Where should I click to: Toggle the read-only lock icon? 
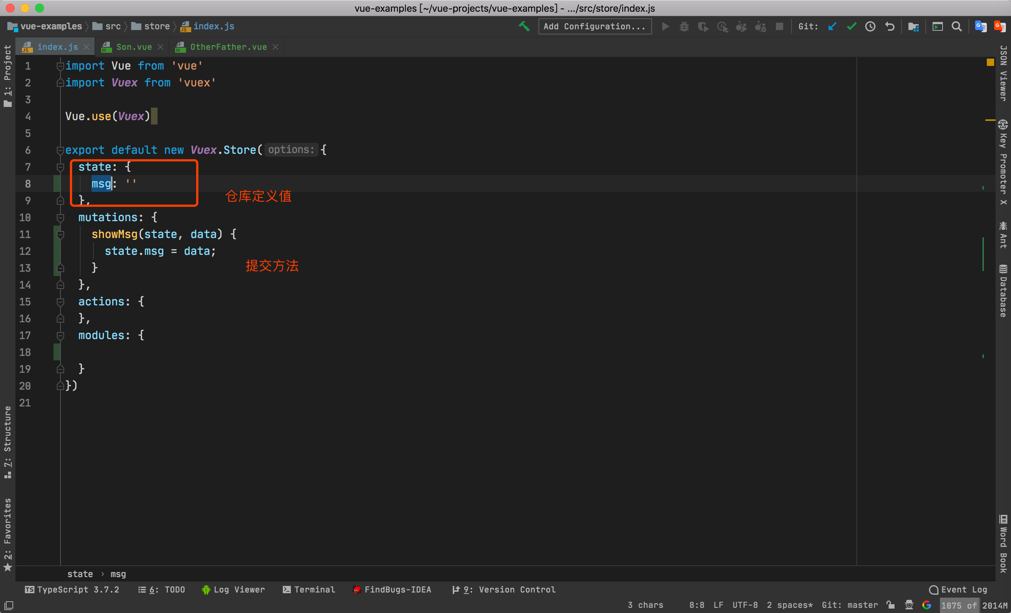pos(890,605)
